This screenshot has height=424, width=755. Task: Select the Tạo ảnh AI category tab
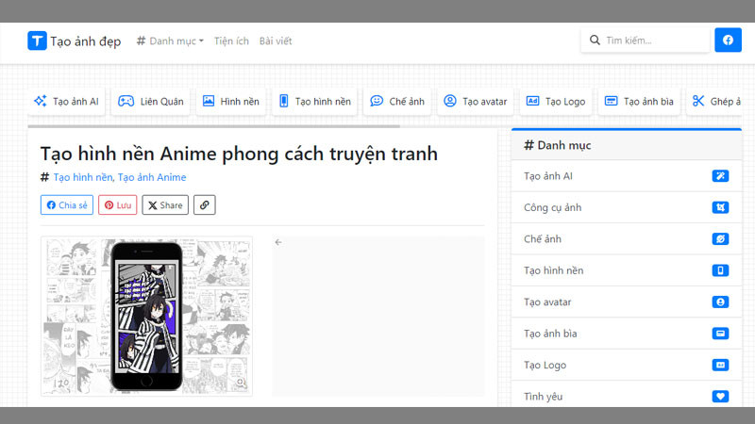66,102
